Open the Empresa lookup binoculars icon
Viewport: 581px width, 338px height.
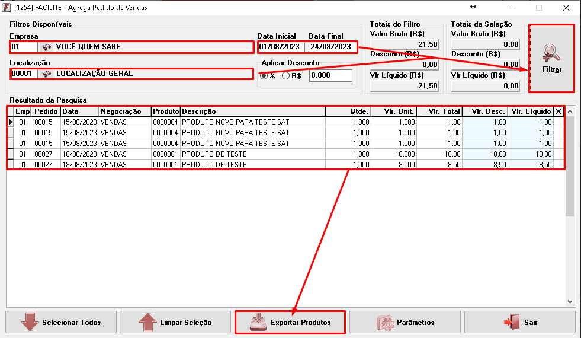(x=46, y=47)
